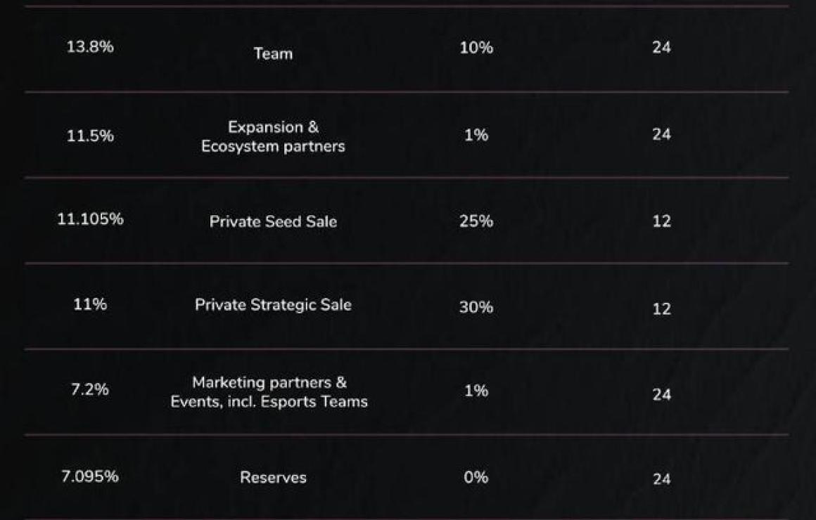Click the 11% allocation value
The image size is (816, 520).
pyautogui.click(x=90, y=304)
